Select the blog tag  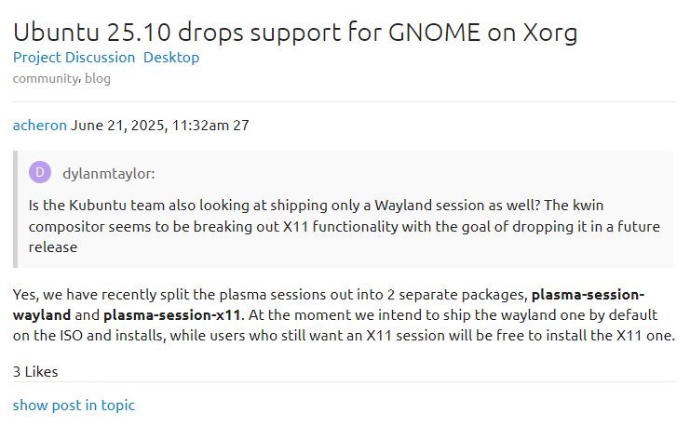98,78
